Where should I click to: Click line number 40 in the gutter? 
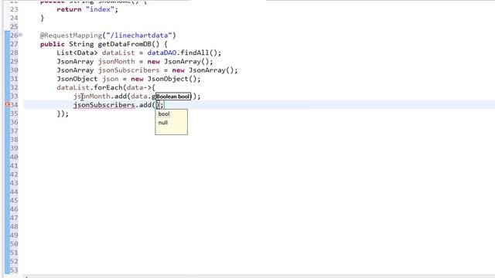[x=14, y=157]
